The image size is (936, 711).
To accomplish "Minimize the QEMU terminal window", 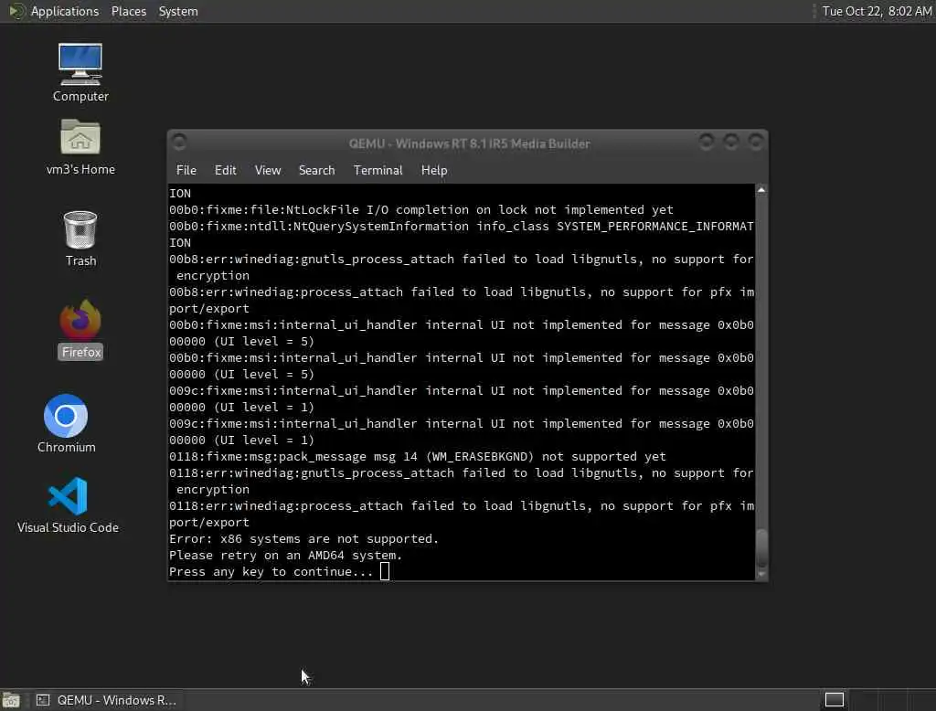I will (707, 142).
